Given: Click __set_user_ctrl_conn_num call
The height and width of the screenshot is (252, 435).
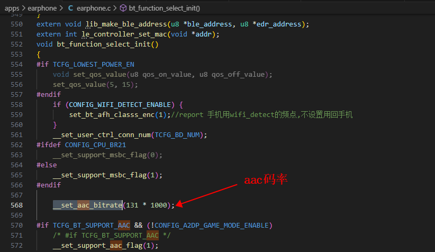Looking at the screenshot, I should (102, 135).
